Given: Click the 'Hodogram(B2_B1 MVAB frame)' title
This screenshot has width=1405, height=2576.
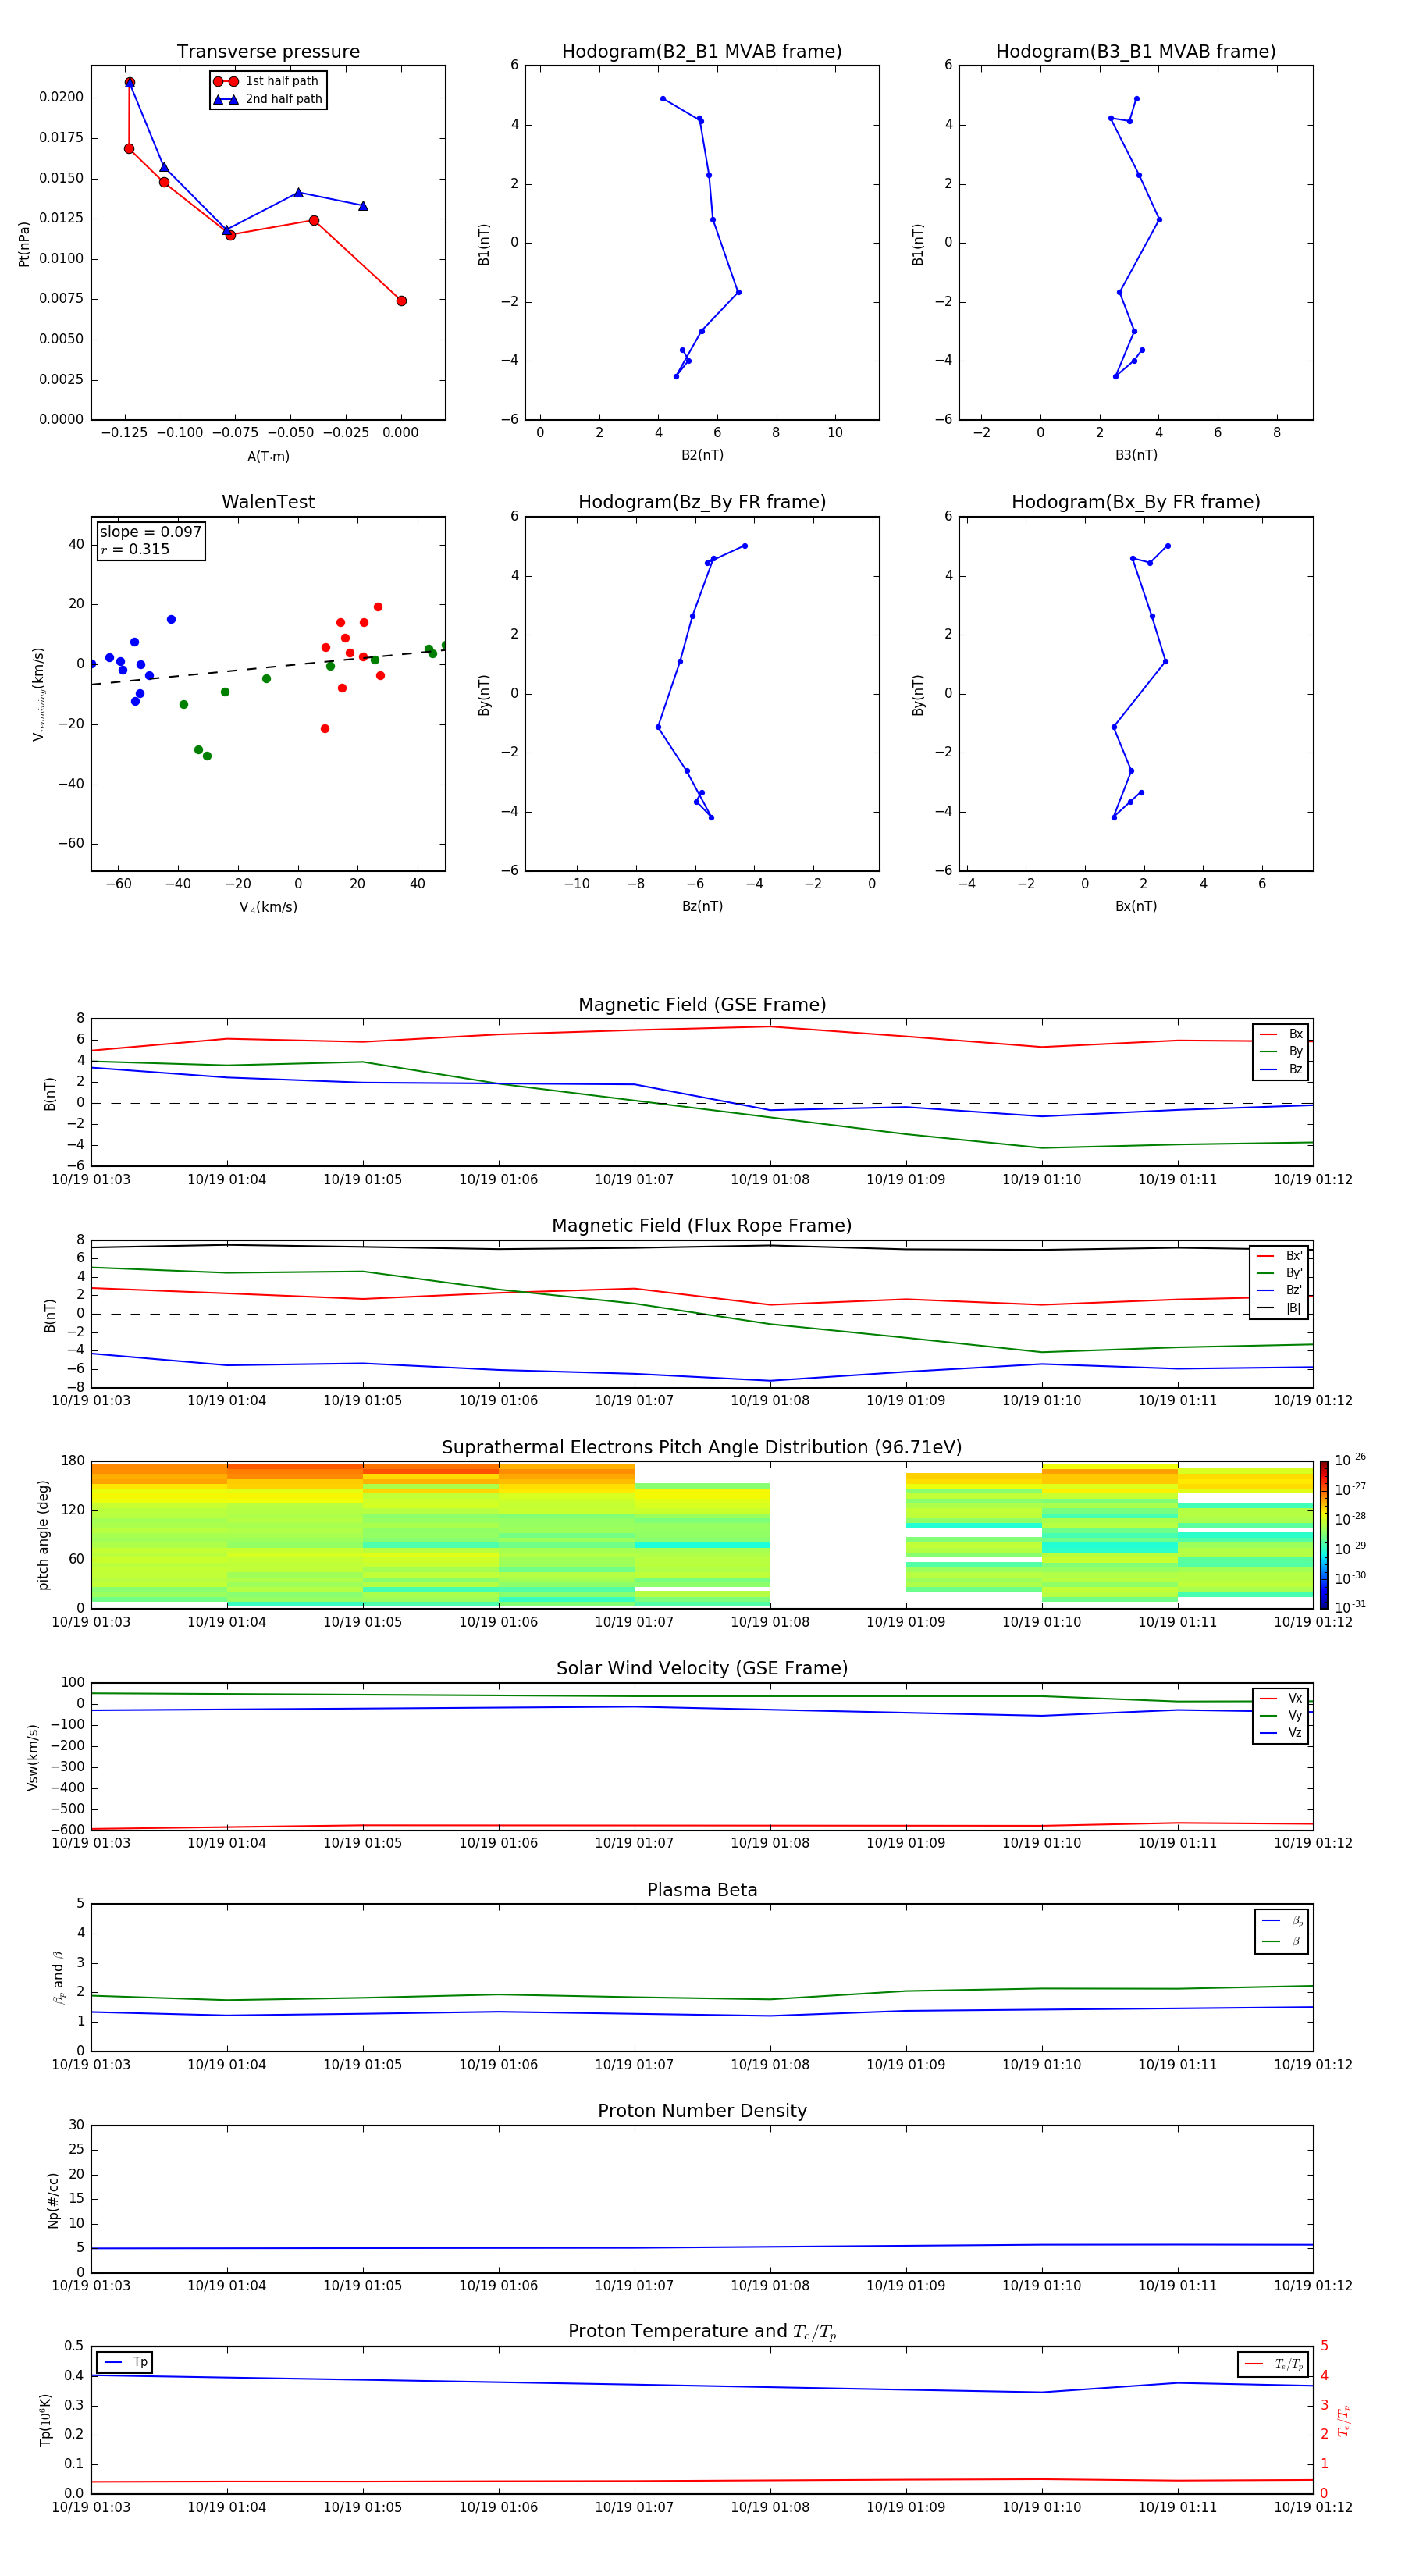Looking at the screenshot, I should (x=702, y=52).
